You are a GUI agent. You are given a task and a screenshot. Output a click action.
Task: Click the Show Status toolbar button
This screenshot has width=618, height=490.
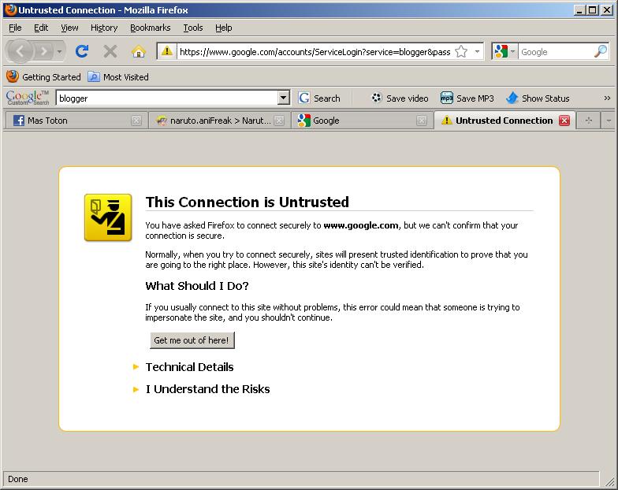pos(538,98)
